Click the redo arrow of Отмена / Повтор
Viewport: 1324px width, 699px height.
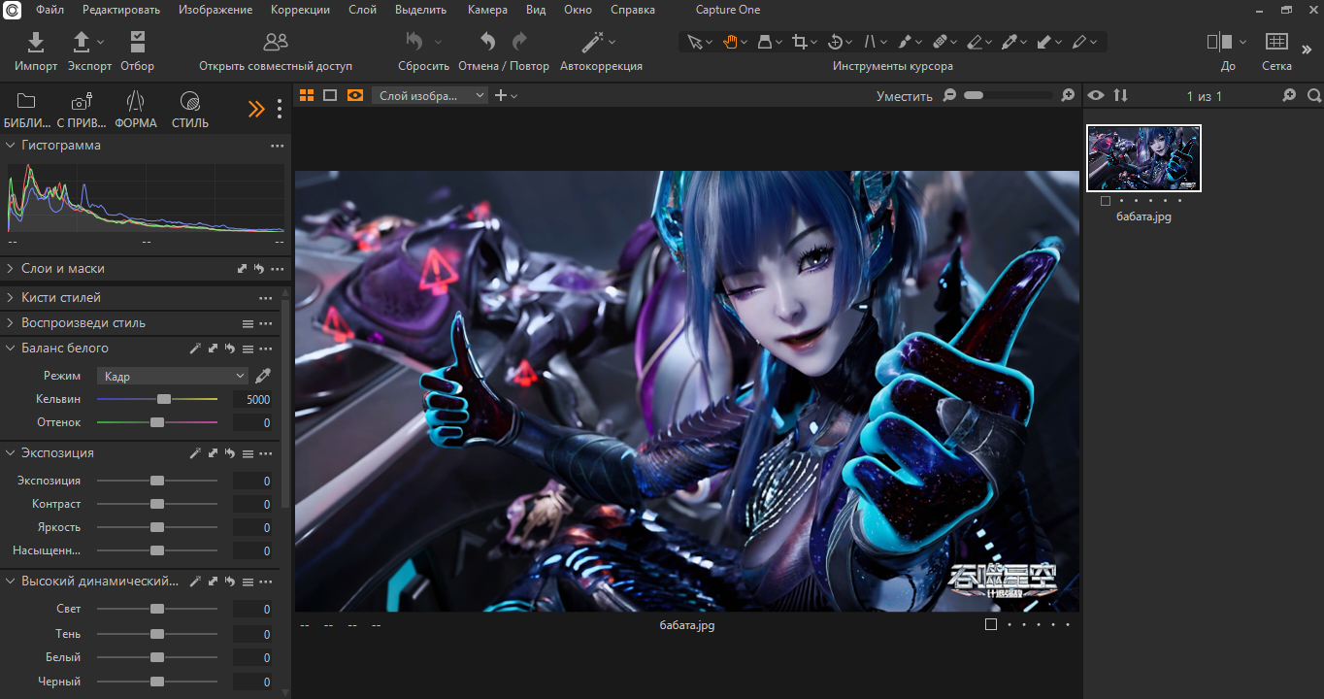coord(519,42)
